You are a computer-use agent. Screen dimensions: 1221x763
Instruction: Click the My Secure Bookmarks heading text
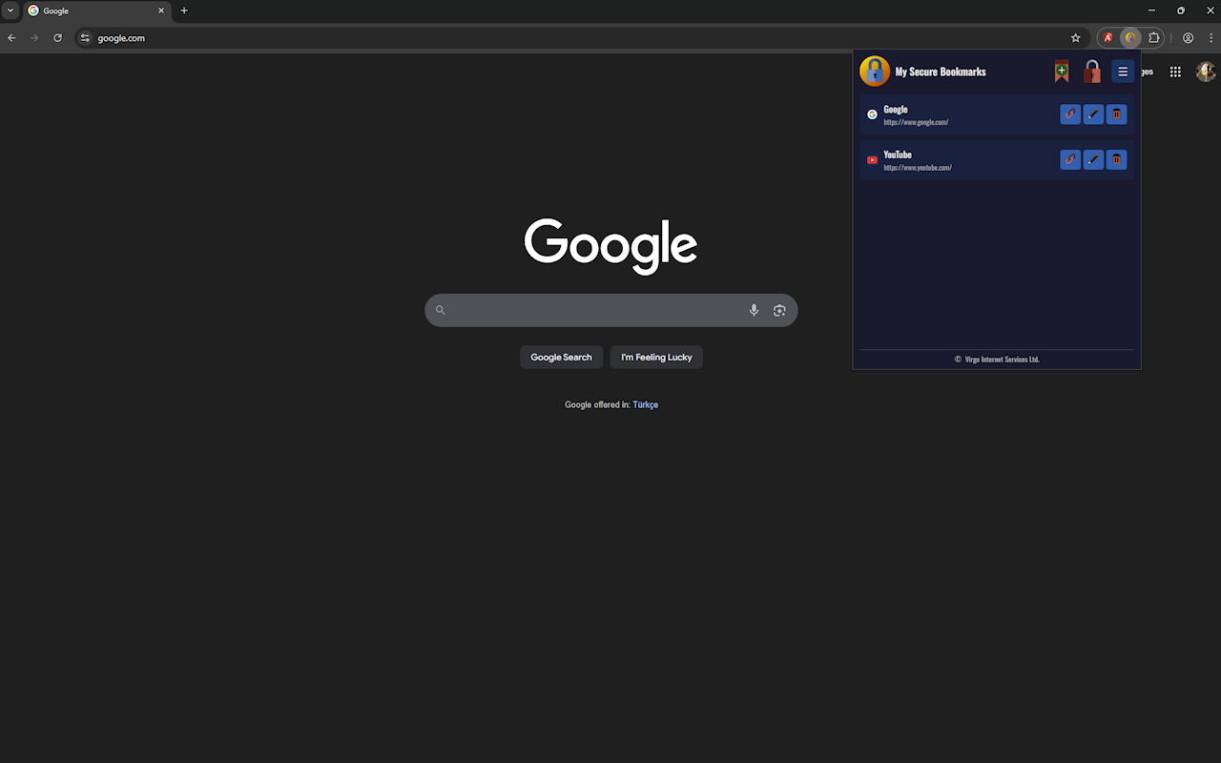pyautogui.click(x=941, y=72)
